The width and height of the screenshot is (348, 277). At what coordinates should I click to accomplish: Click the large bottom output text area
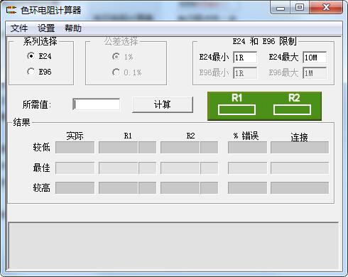point(173,246)
